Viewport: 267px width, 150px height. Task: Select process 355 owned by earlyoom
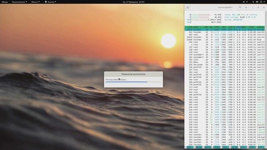pyautogui.click(x=224, y=65)
